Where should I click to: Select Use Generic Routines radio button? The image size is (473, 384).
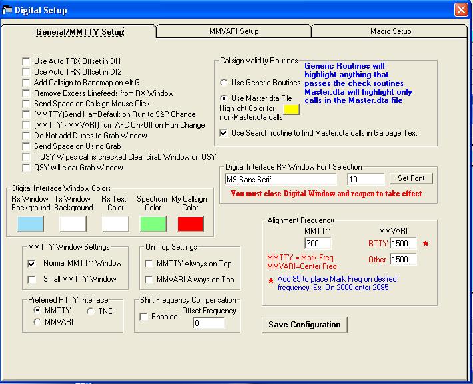tap(224, 83)
